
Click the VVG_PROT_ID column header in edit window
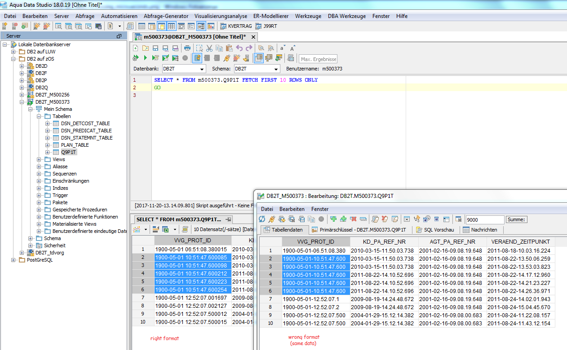(316, 241)
